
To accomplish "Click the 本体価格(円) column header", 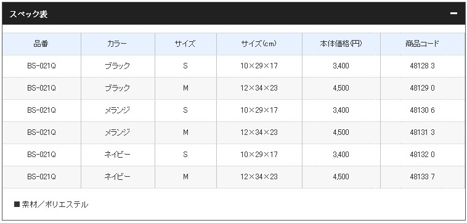I will [x=341, y=44].
